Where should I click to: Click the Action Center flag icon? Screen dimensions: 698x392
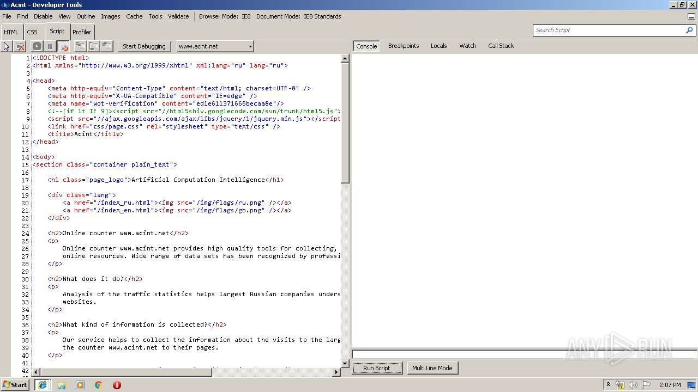(x=646, y=385)
